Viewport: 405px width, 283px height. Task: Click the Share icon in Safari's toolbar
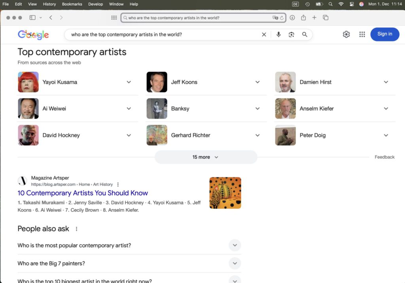(303, 17)
